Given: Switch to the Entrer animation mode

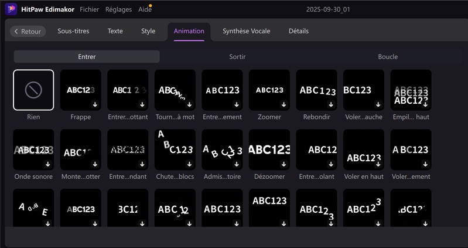Looking at the screenshot, I should click(x=87, y=57).
